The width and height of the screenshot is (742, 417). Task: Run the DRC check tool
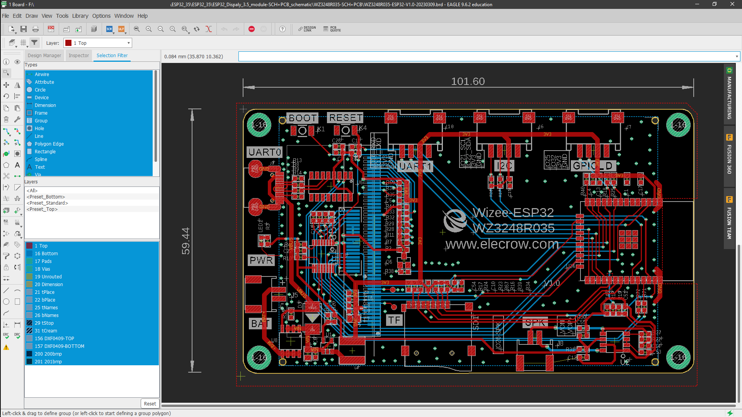(17, 336)
